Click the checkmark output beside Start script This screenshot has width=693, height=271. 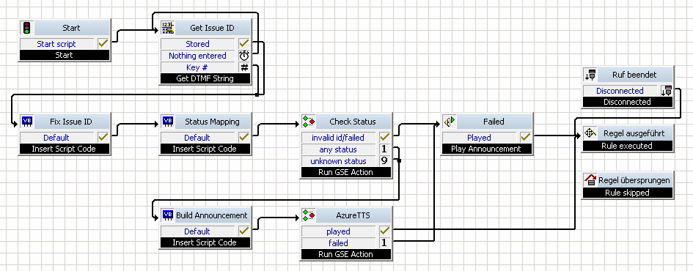[x=103, y=44]
